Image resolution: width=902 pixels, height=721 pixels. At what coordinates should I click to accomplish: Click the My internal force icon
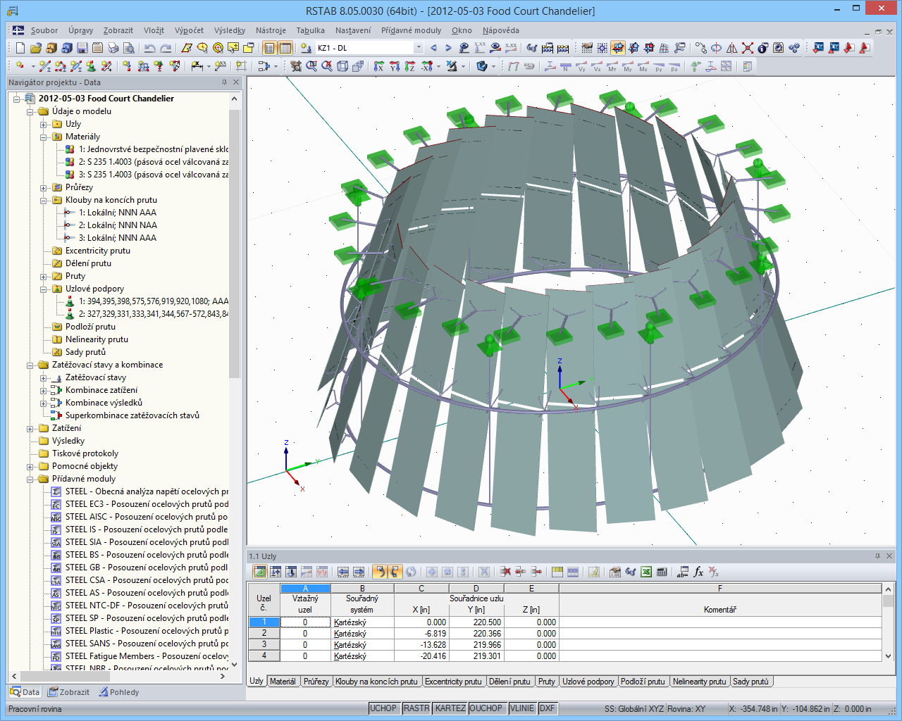point(628,67)
